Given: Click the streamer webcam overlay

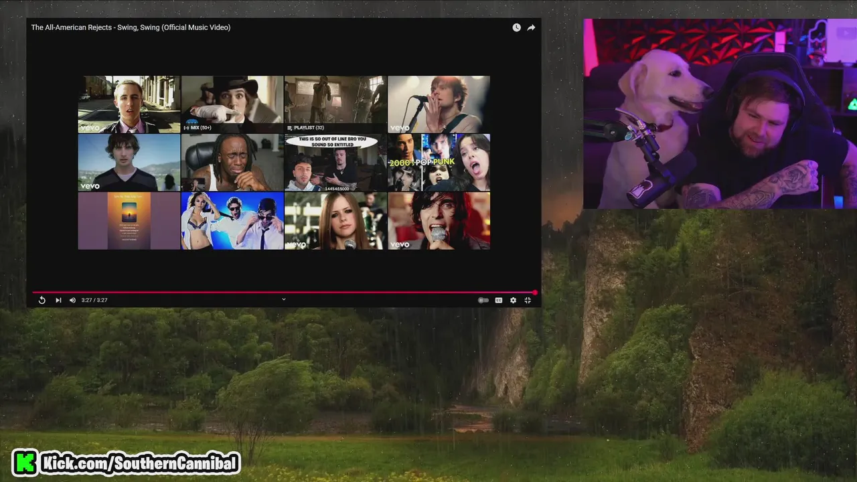Looking at the screenshot, I should [x=720, y=114].
